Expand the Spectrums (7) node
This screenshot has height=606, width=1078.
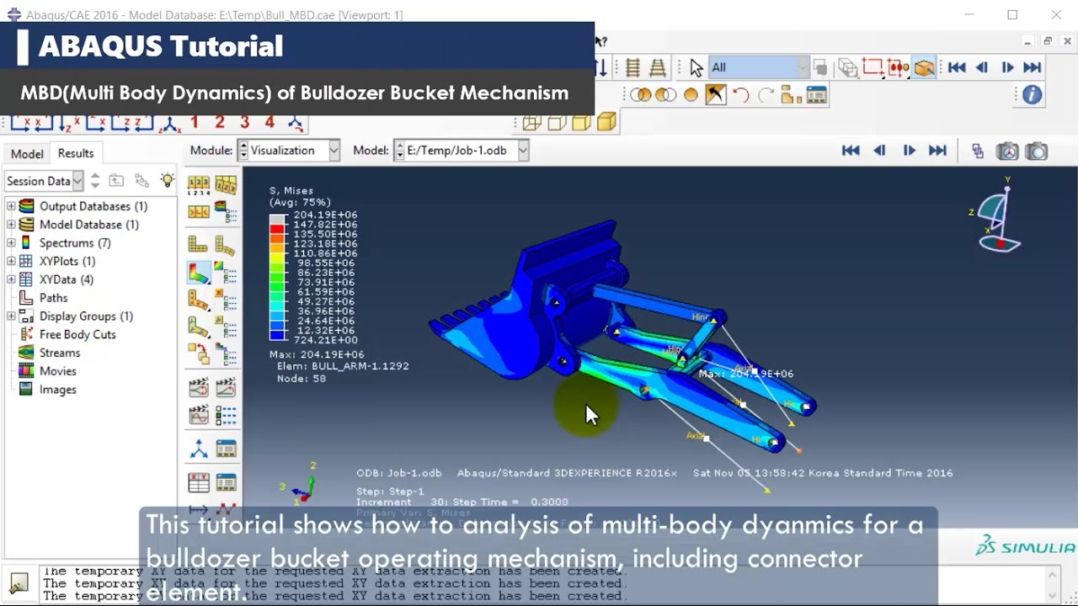coord(11,243)
